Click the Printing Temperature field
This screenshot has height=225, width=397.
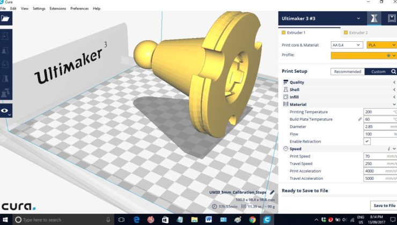point(380,112)
